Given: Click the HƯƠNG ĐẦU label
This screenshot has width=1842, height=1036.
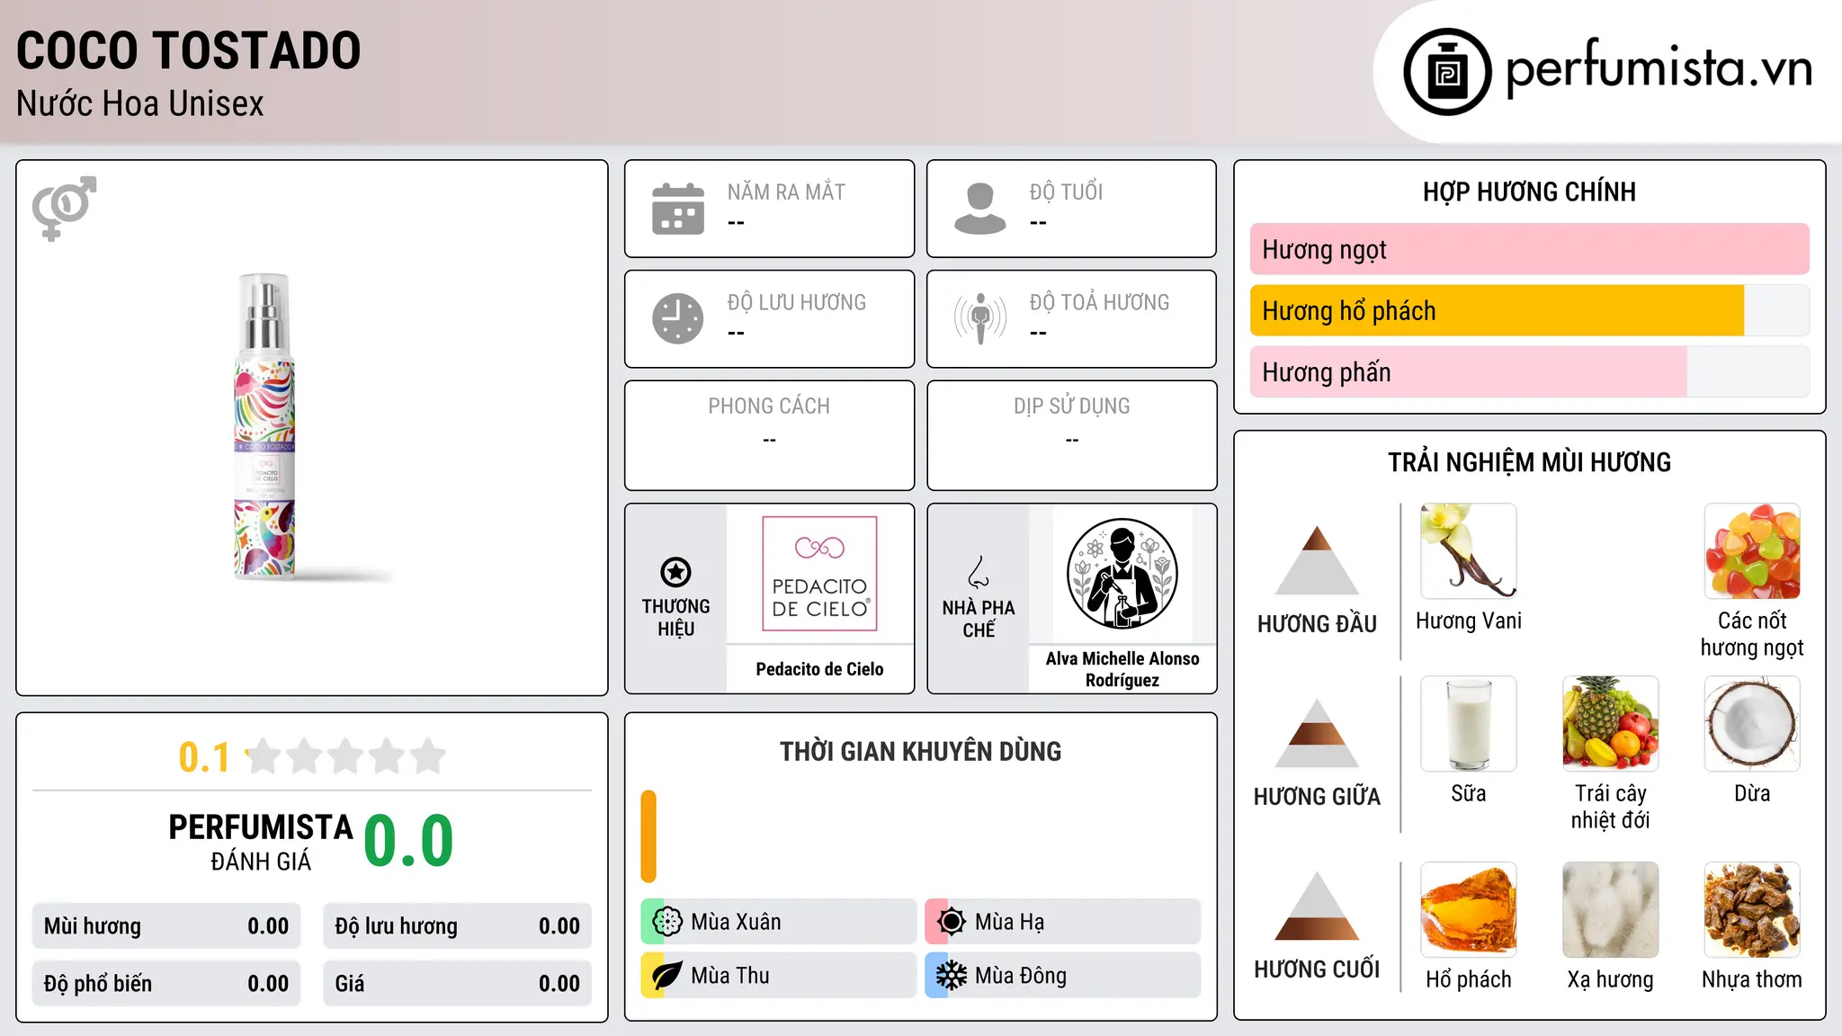Looking at the screenshot, I should coord(1317,624).
